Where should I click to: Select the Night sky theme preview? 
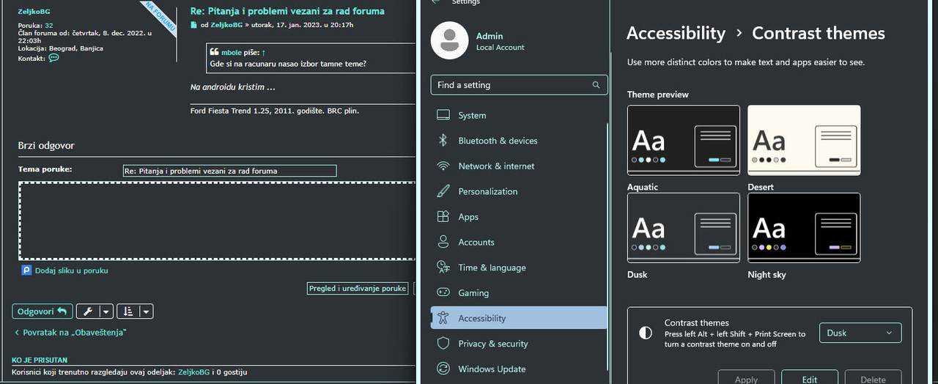804,228
